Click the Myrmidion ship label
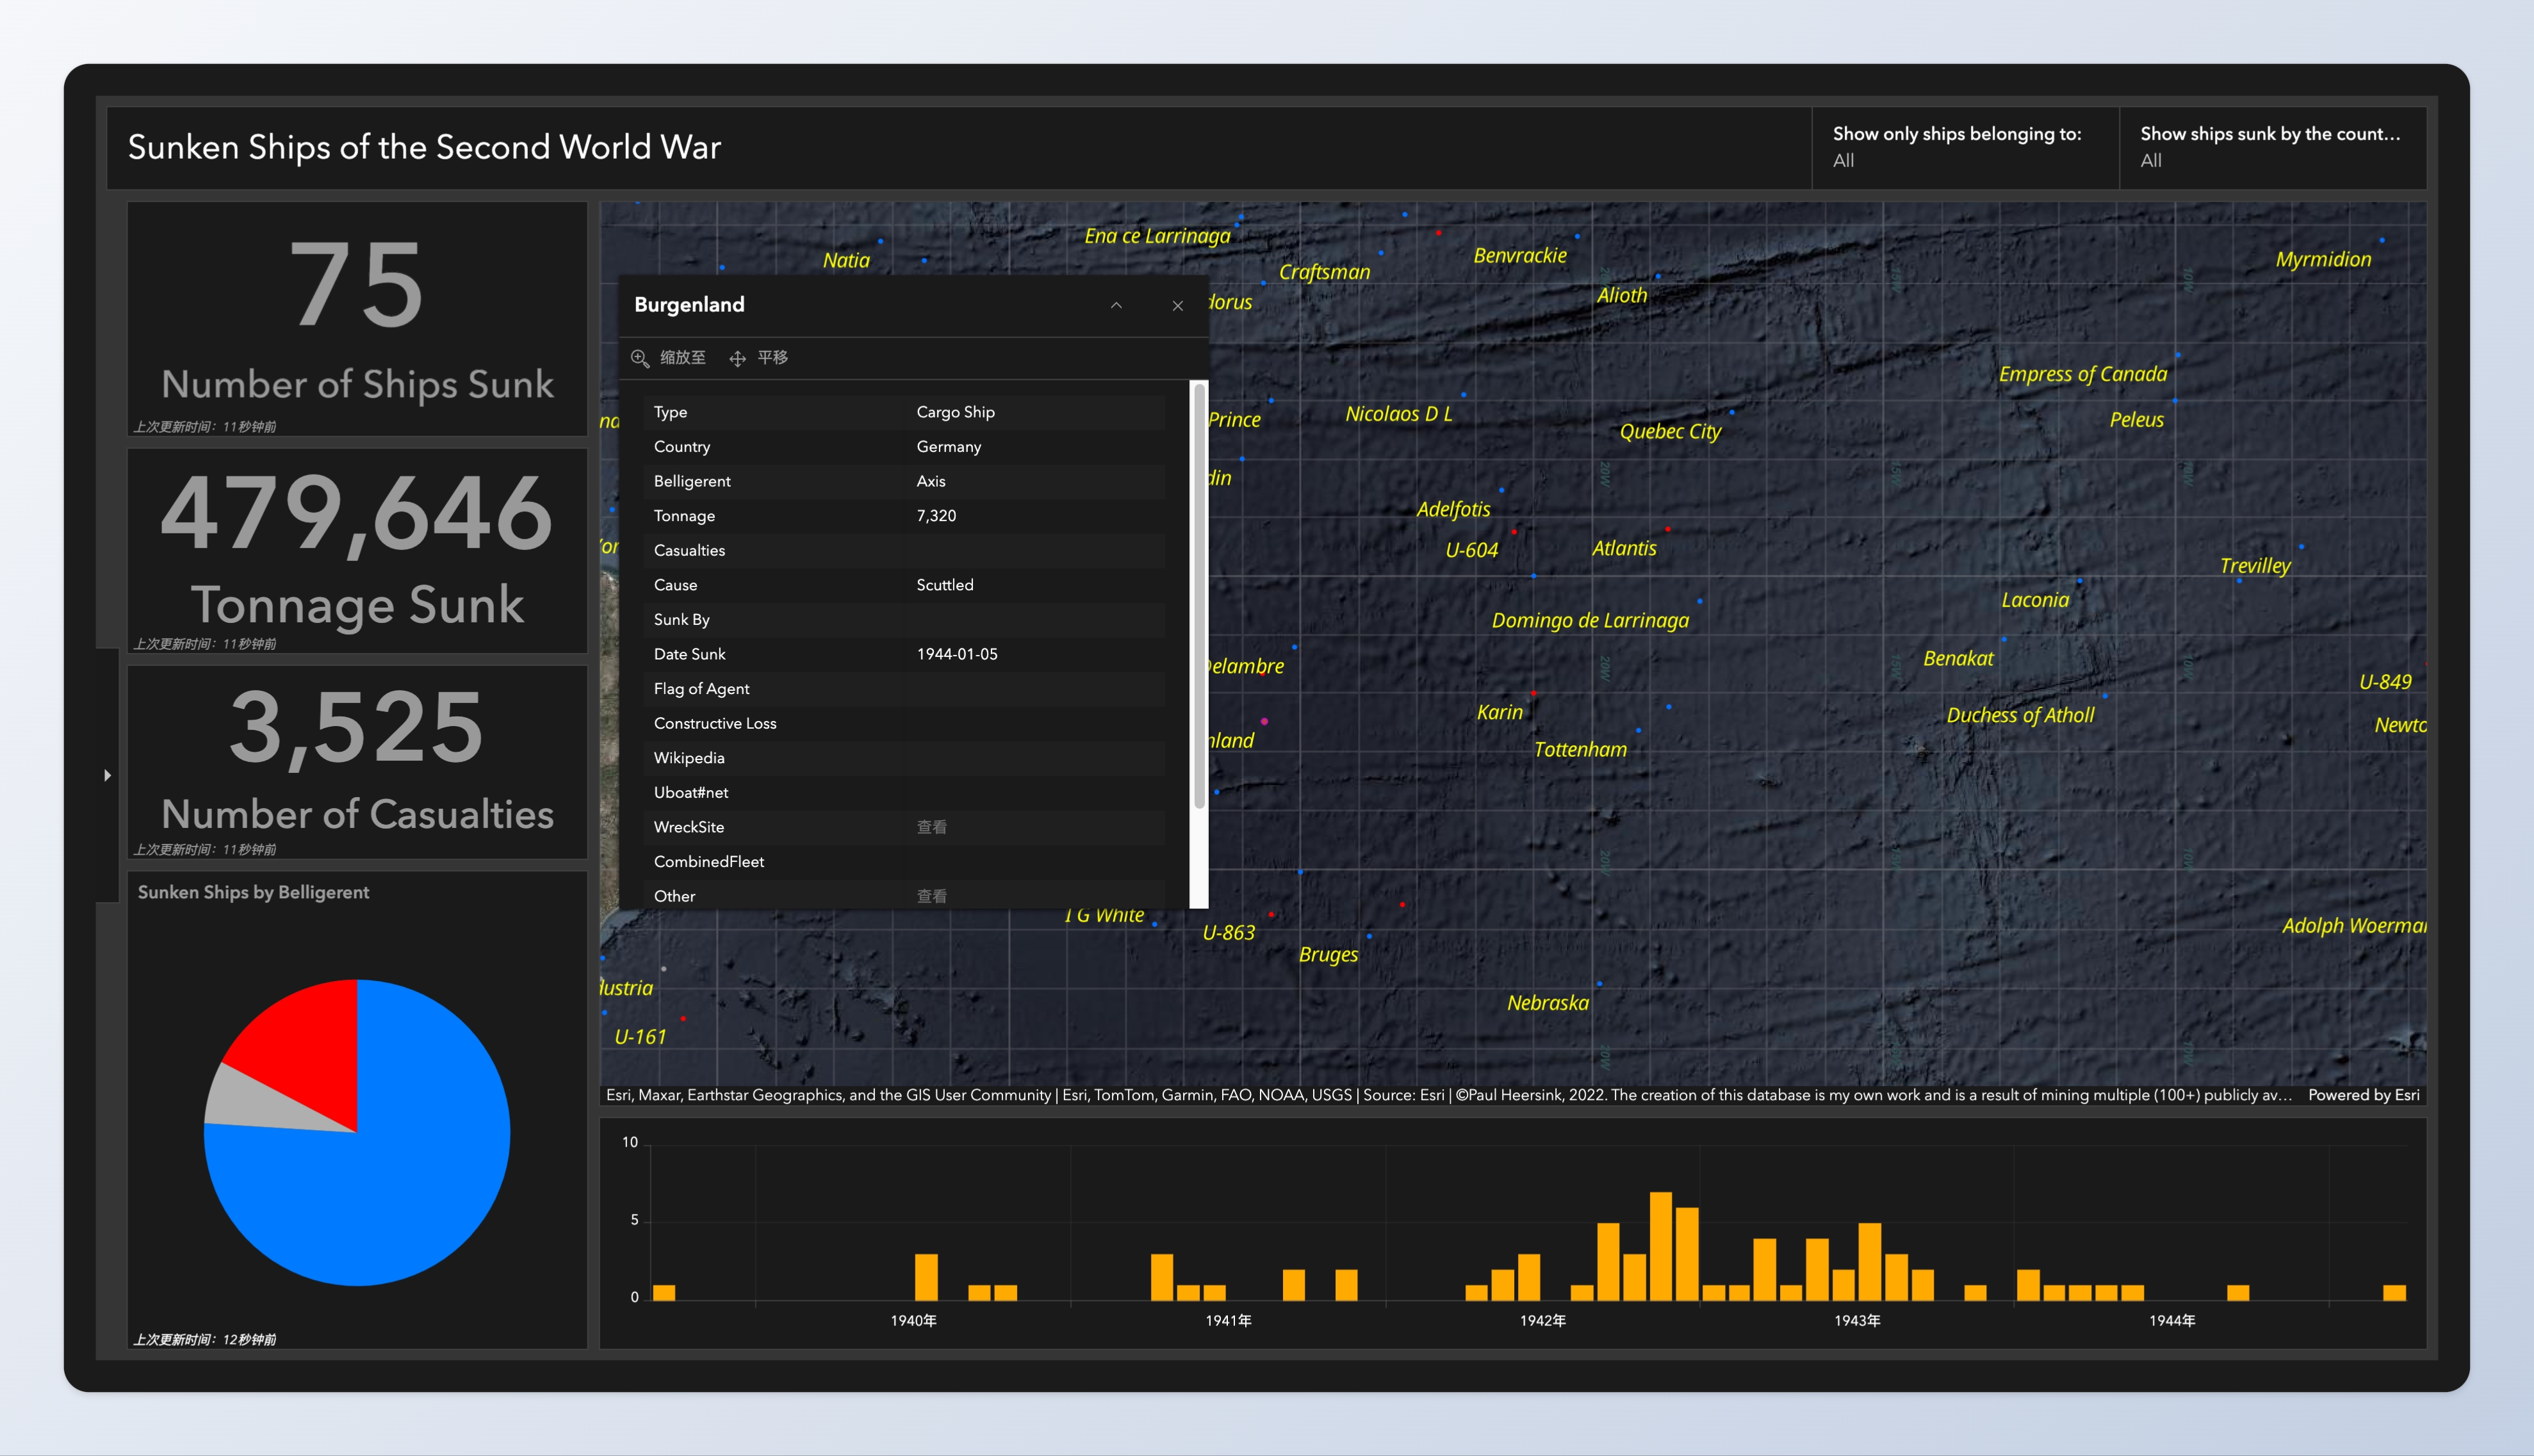The image size is (2534, 1456). 2323,259
